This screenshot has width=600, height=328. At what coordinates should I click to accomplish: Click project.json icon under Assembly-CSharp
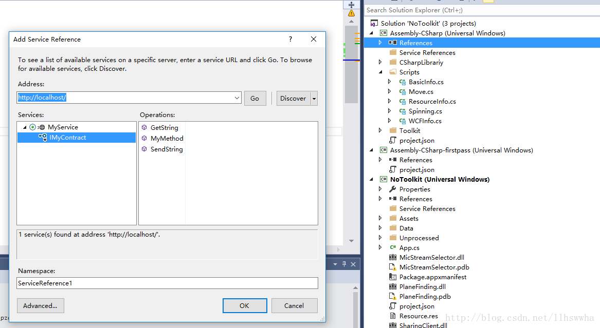pyautogui.click(x=393, y=140)
